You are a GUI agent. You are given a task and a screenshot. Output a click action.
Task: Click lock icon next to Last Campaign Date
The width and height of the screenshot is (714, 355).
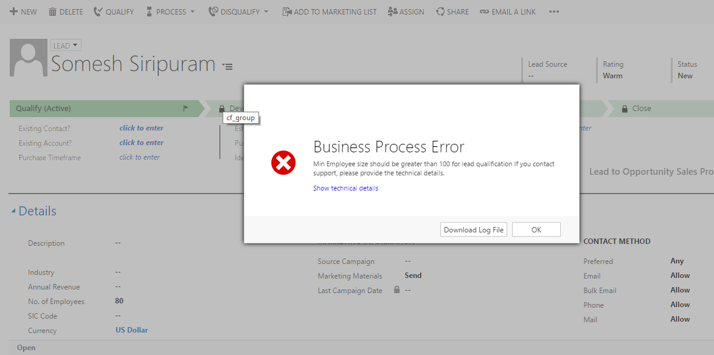(x=397, y=289)
